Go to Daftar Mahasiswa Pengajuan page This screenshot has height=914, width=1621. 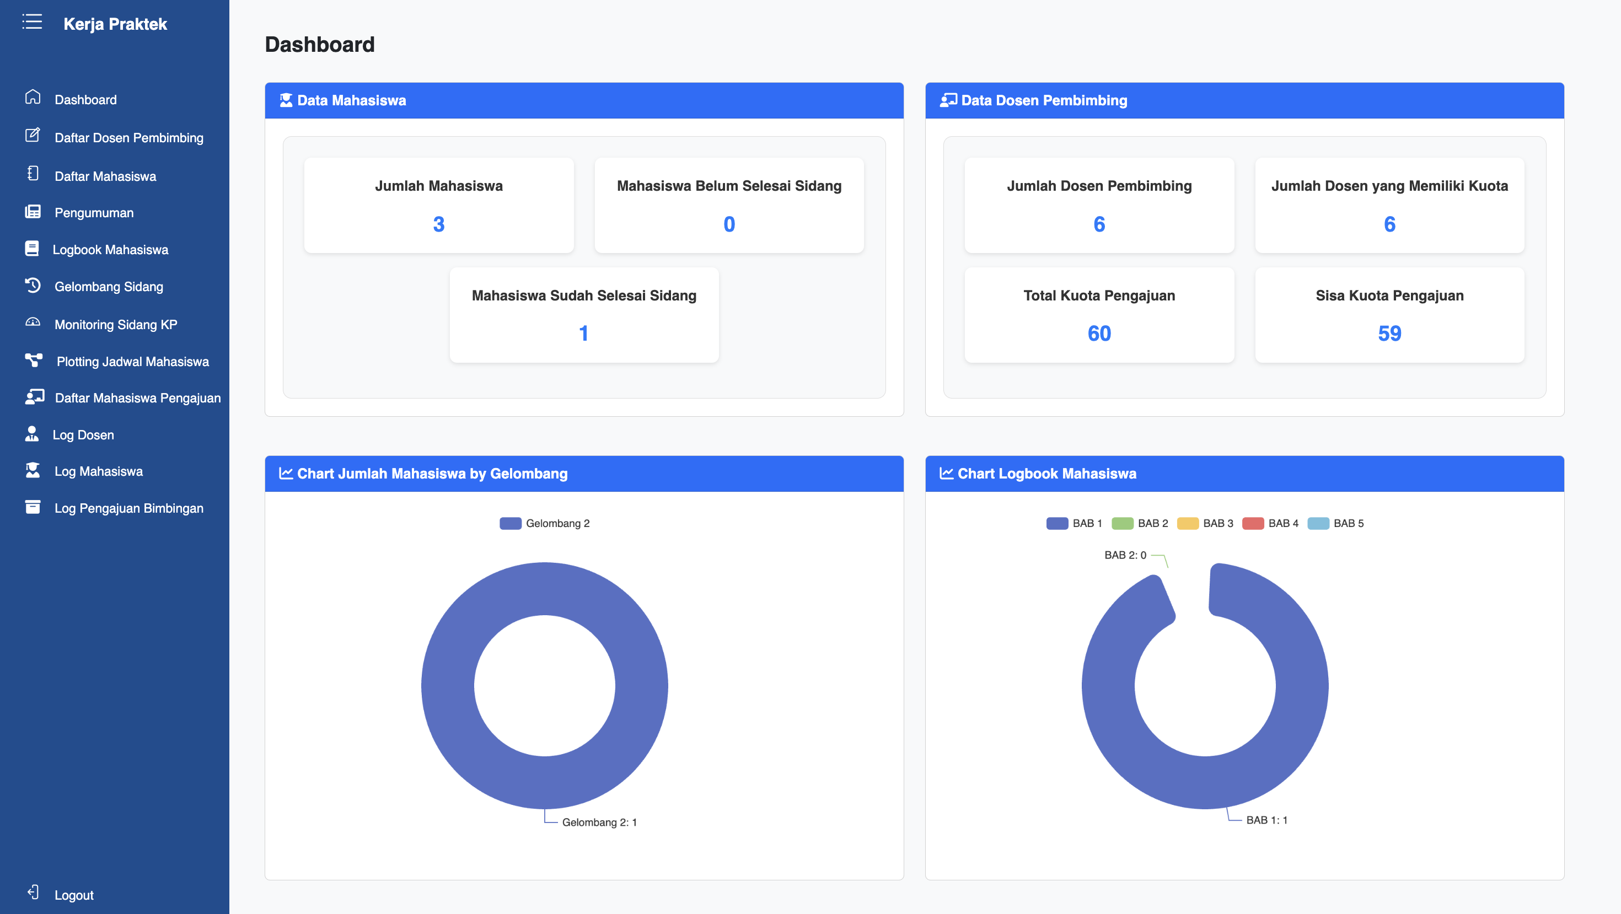137,398
